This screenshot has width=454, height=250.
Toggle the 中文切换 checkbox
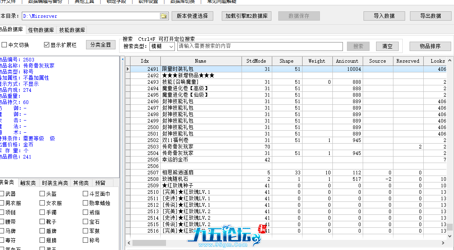tap(4, 45)
